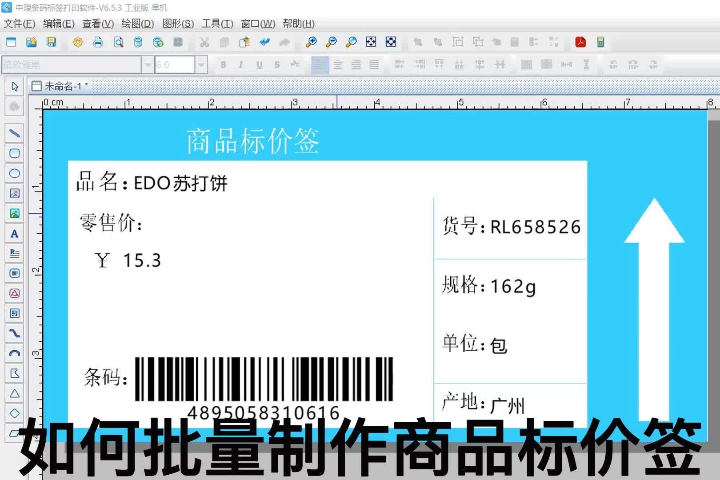Toggle italic text formatting
The height and width of the screenshot is (480, 720).
[240, 64]
